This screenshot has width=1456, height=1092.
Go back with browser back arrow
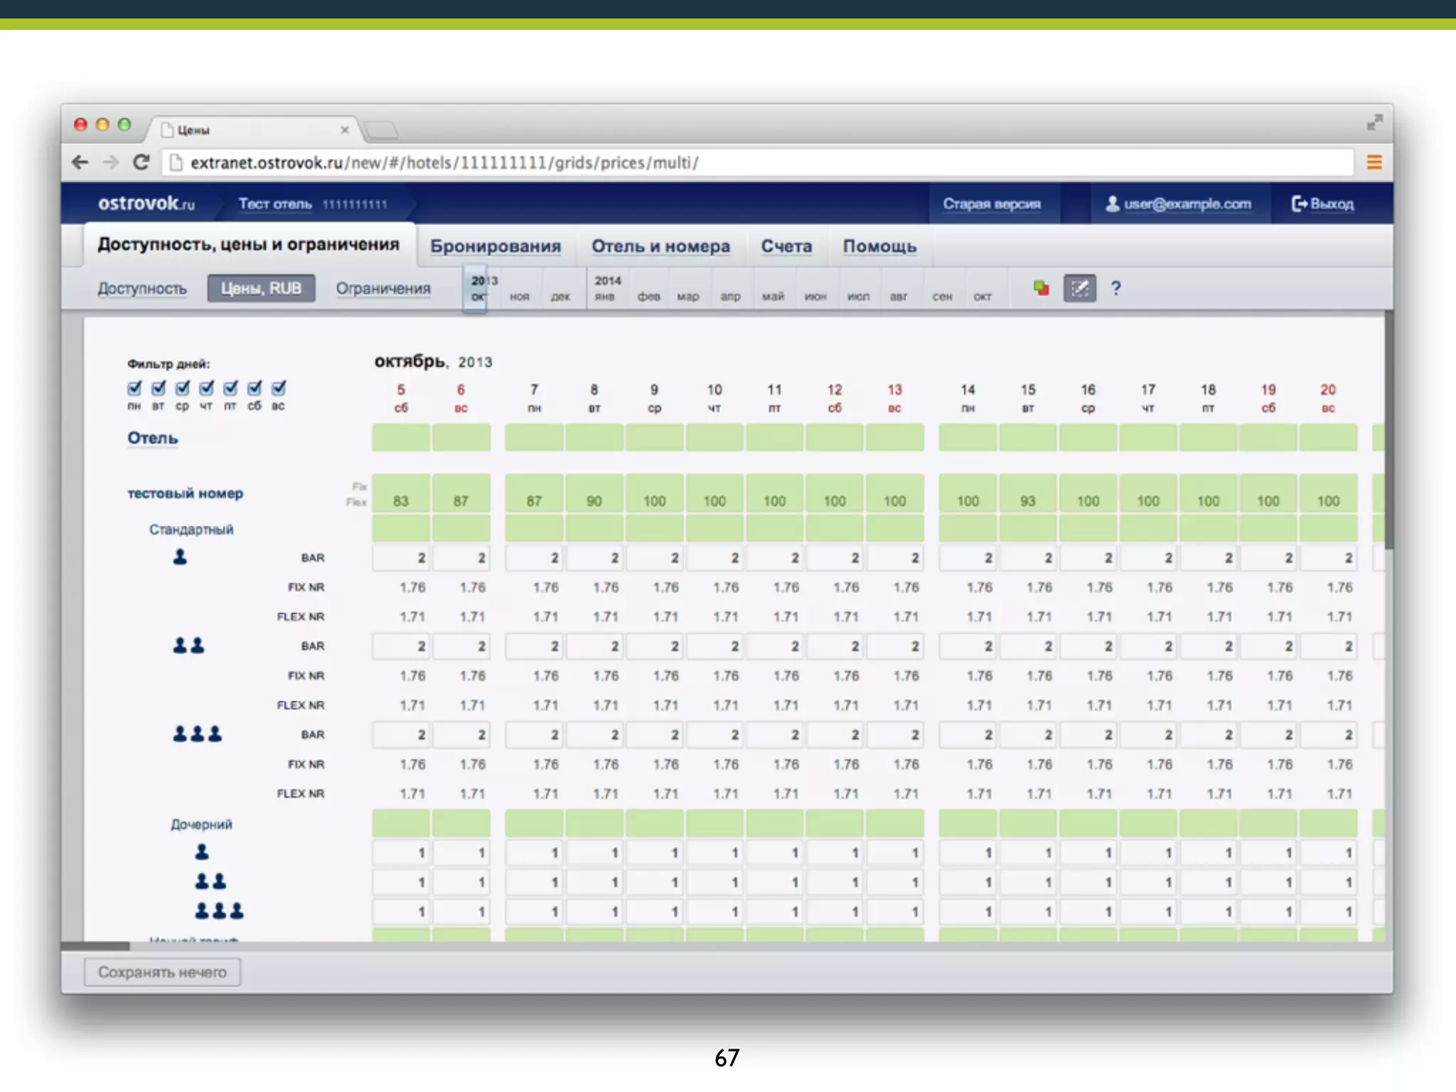pyautogui.click(x=80, y=162)
